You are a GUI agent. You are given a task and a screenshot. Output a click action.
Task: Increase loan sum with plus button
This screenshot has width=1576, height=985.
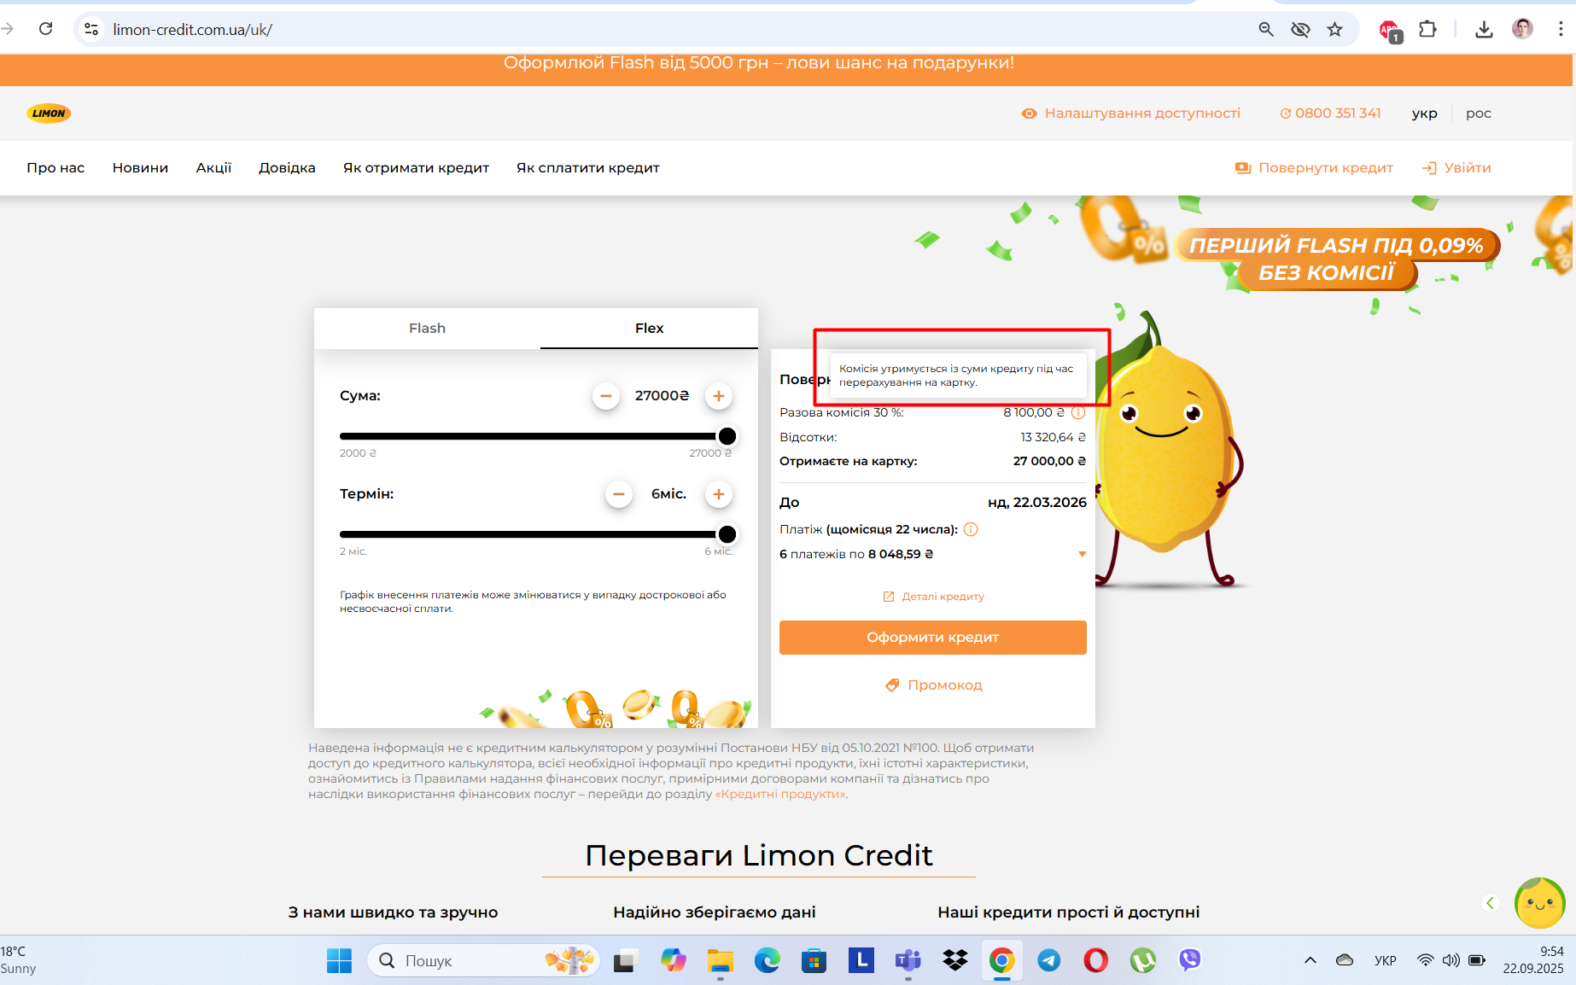point(719,396)
